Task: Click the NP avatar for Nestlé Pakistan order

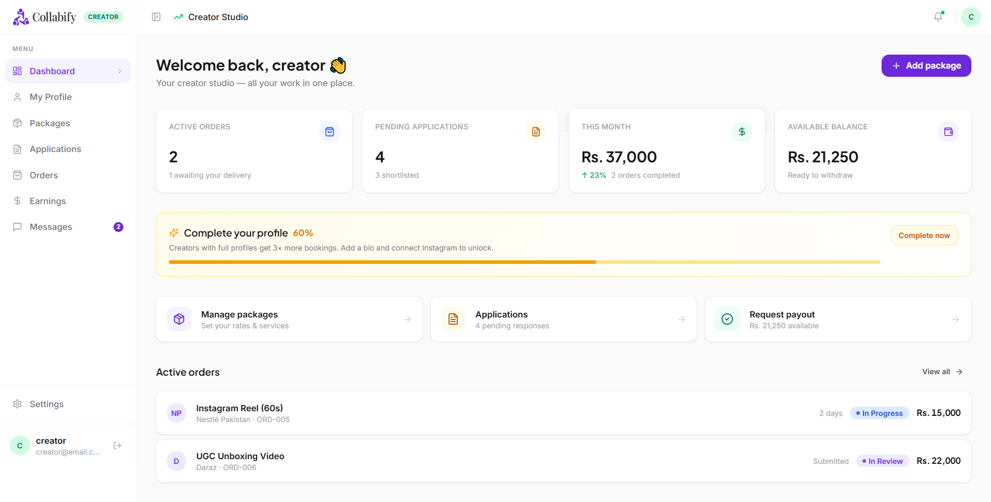Action: pos(177,413)
